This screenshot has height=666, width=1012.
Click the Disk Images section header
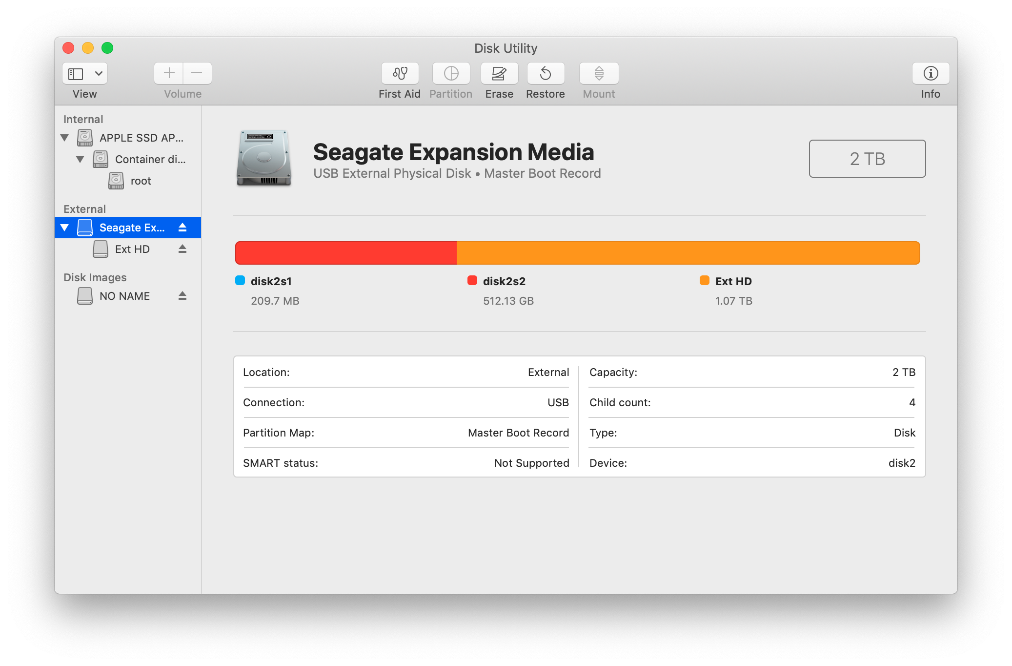pyautogui.click(x=95, y=277)
